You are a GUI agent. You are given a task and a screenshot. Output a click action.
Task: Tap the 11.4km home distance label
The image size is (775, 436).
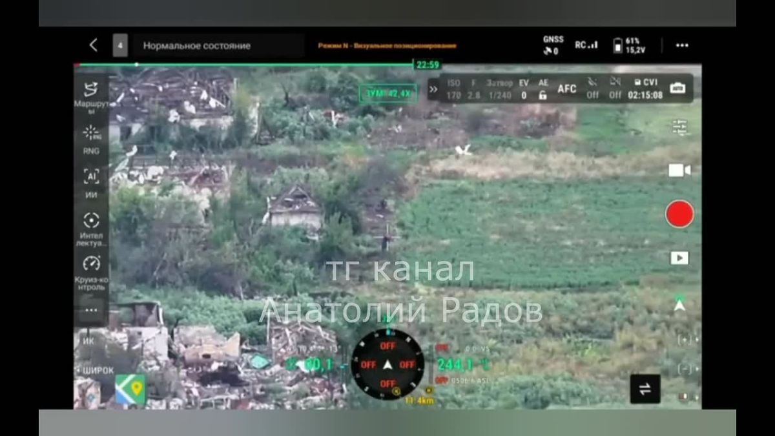pyautogui.click(x=420, y=400)
